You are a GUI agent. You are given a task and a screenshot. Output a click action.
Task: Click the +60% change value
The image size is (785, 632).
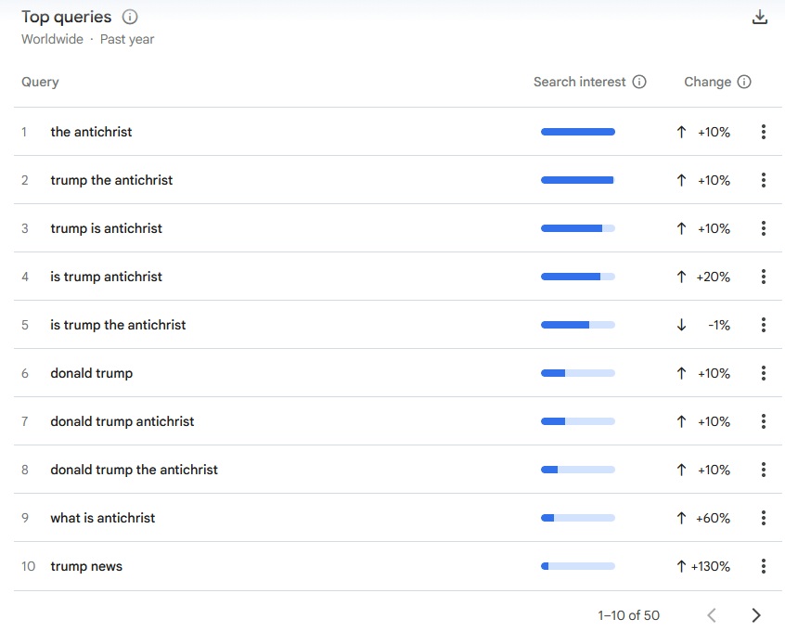(713, 518)
